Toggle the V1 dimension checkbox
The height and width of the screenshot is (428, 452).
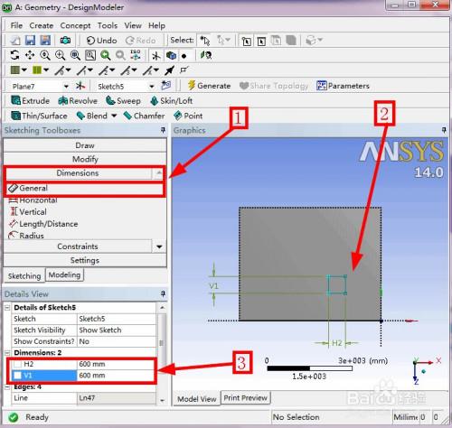point(17,376)
